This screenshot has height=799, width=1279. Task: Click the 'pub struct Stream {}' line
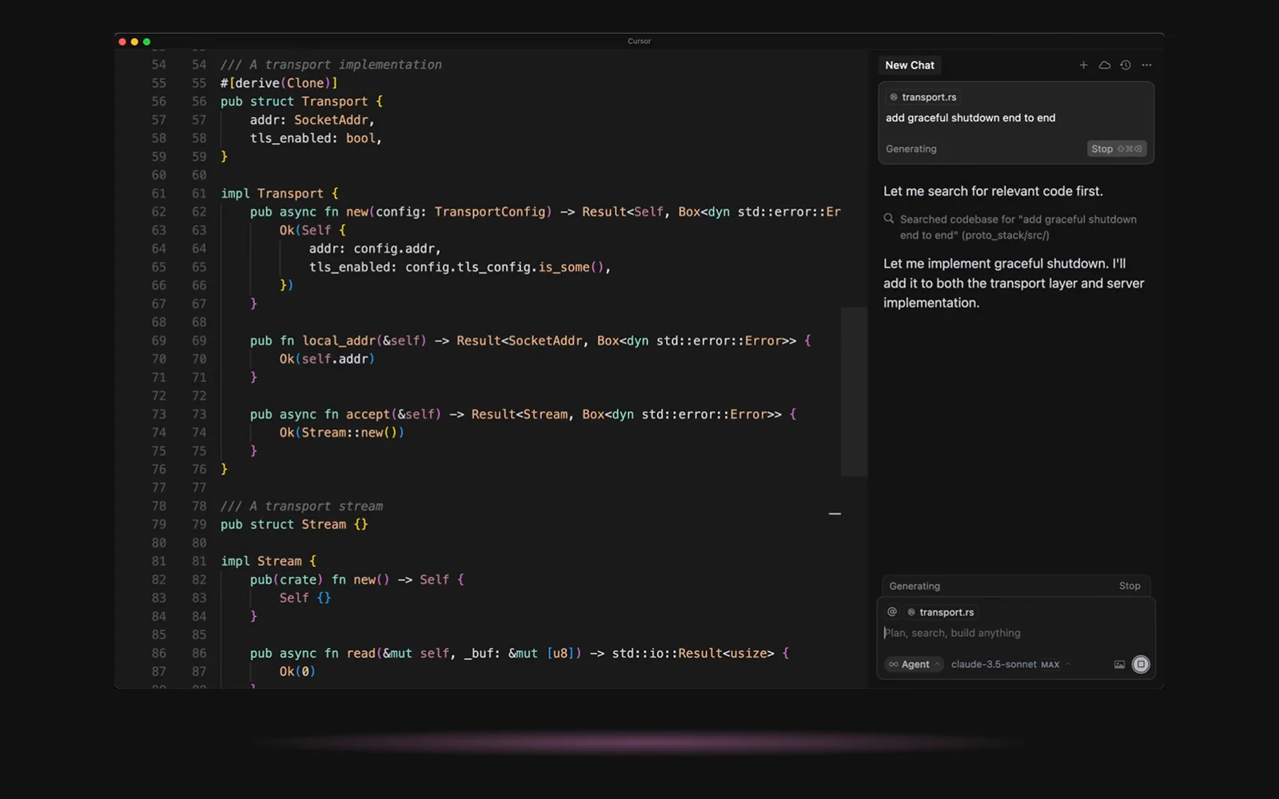point(294,524)
